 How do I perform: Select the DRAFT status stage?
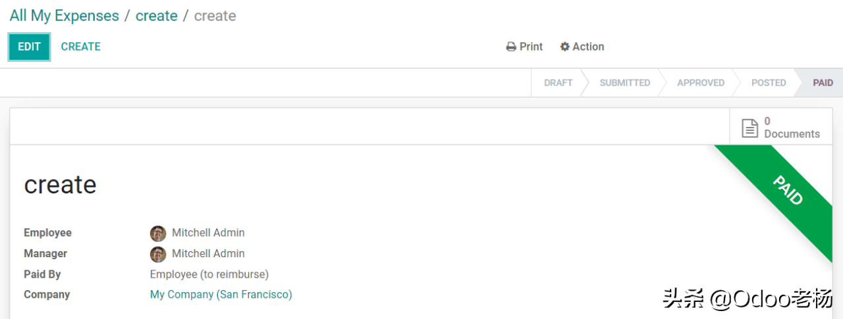pyautogui.click(x=558, y=83)
